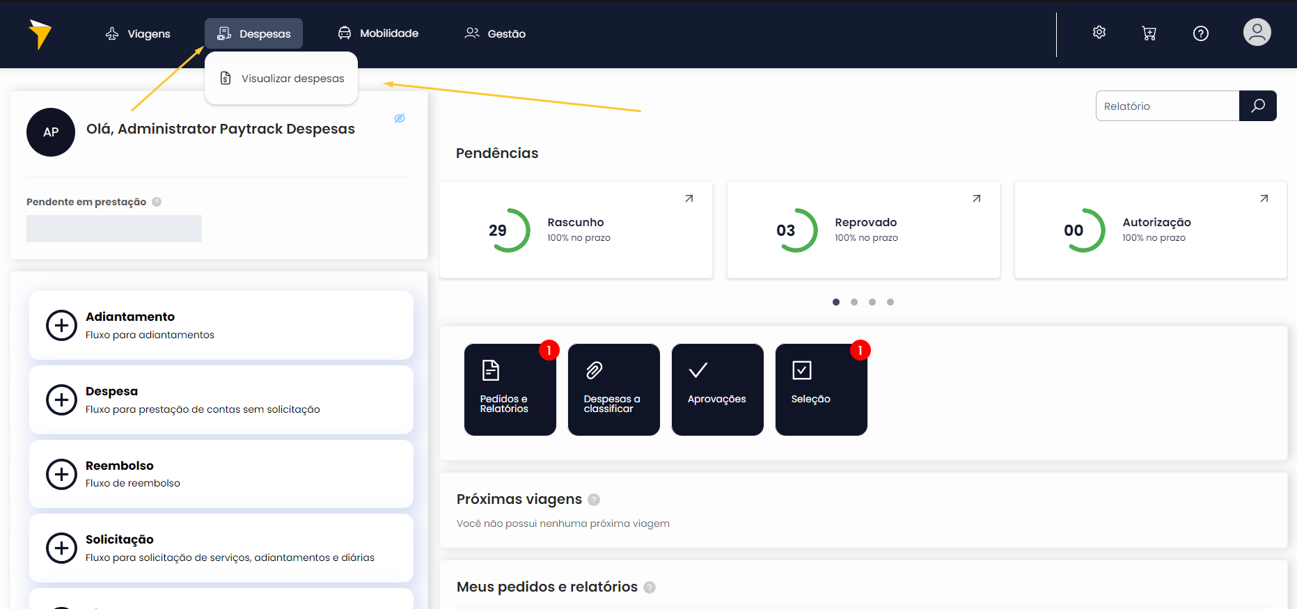Image resolution: width=1297 pixels, height=609 pixels.
Task: Click red notification badge on Pedidos e Relatórios
Action: [x=549, y=350]
